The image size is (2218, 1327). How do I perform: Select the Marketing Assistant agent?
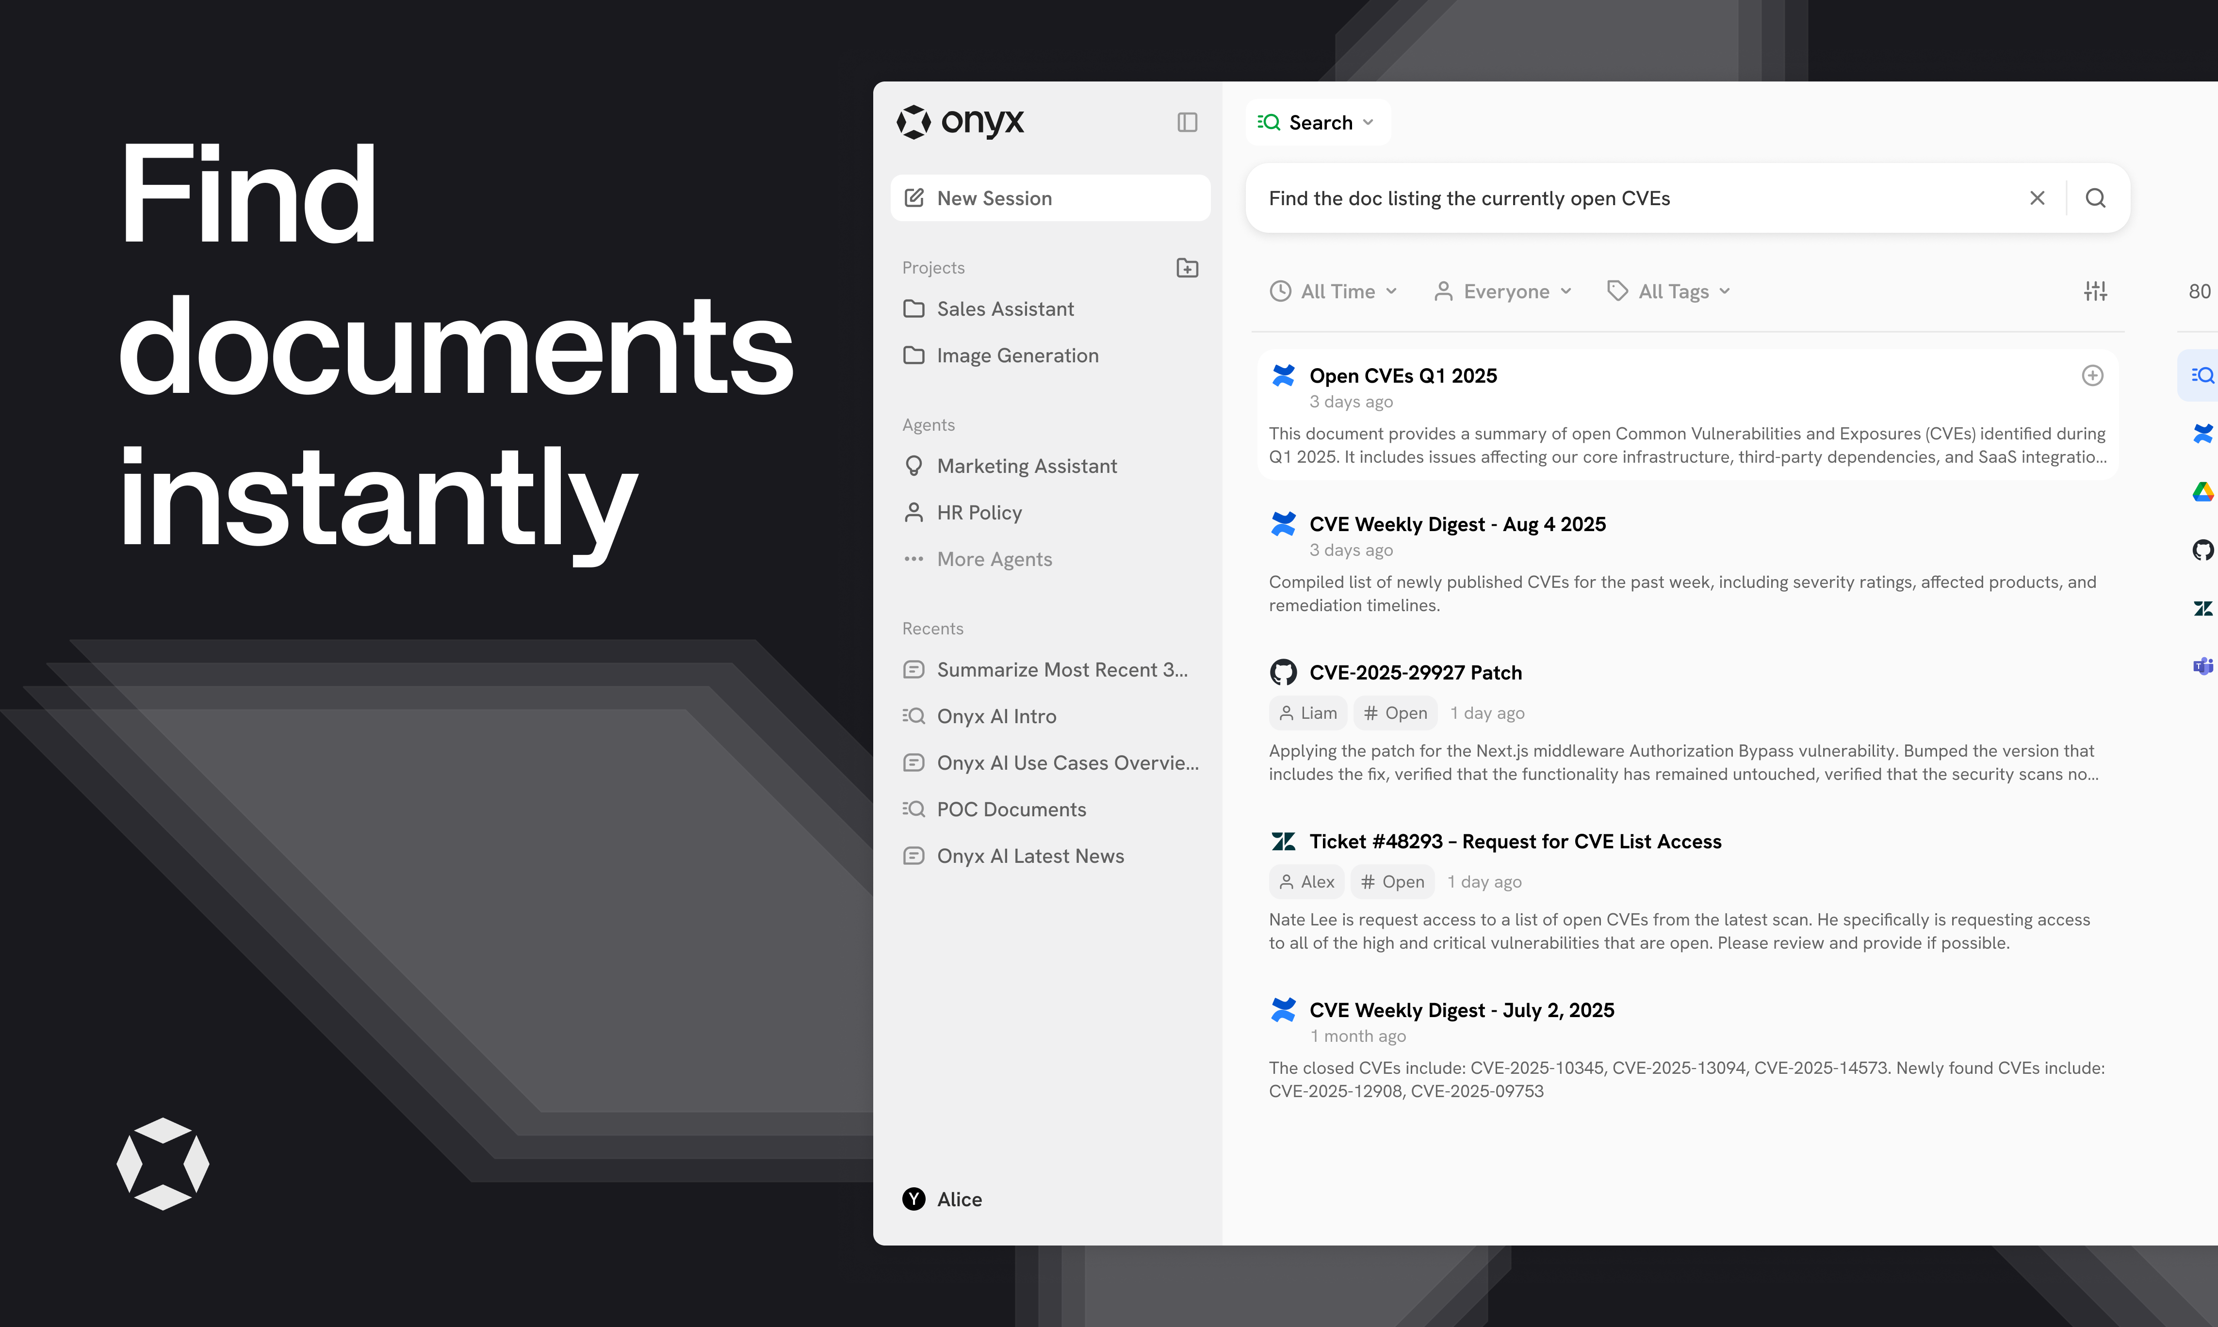click(1026, 466)
